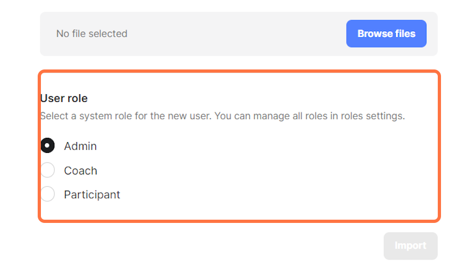This screenshot has height=280, width=476.
Task: Click the User role heading
Action: tap(64, 99)
